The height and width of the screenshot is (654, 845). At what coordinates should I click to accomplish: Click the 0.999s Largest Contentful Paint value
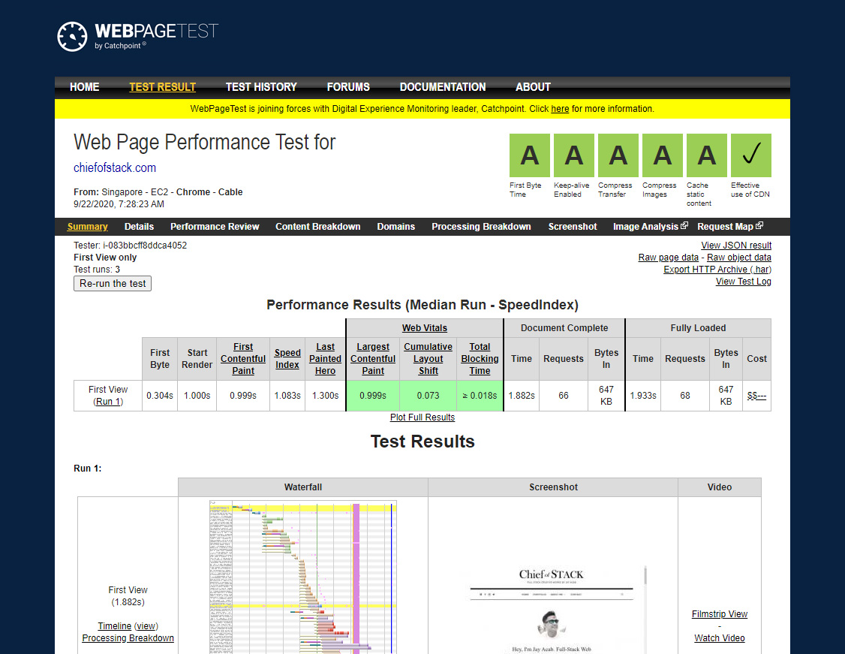pyautogui.click(x=373, y=396)
